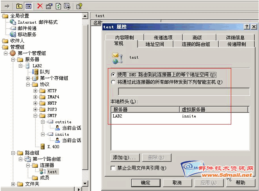
Task: Expand the HTTP protocol node
Action: click(x=36, y=91)
